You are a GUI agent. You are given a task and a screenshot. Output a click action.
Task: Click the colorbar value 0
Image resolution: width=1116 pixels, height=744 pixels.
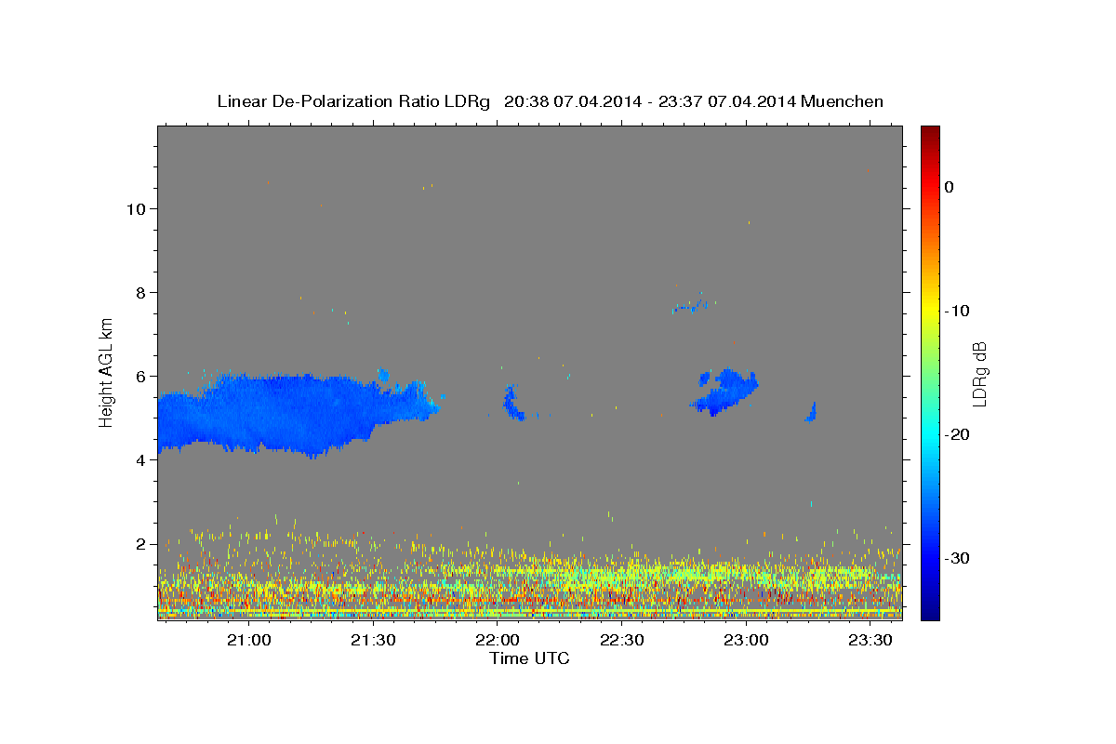click(x=949, y=187)
